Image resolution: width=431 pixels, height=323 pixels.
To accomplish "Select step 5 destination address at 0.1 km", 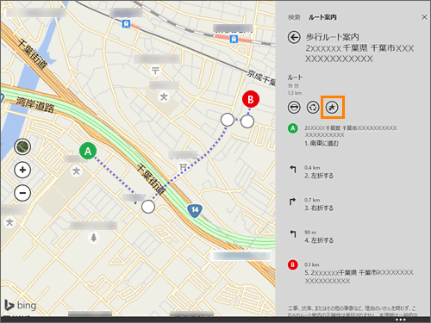I will point(359,276).
